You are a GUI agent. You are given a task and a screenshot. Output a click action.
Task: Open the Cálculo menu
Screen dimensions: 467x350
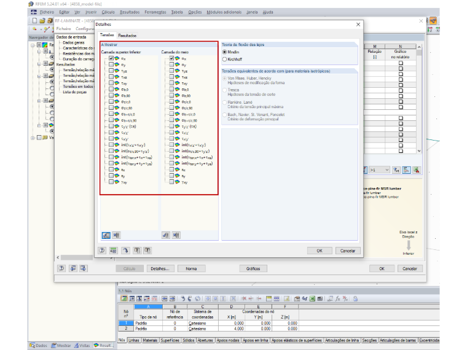pyautogui.click(x=108, y=12)
